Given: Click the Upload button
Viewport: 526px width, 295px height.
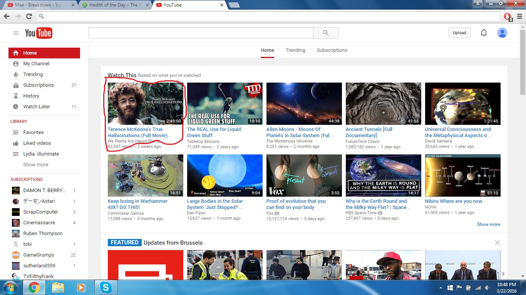Looking at the screenshot, I should click(x=459, y=33).
